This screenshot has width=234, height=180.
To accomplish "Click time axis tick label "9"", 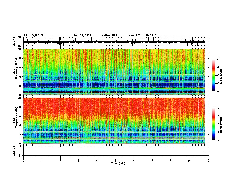I will tap(189, 161).
